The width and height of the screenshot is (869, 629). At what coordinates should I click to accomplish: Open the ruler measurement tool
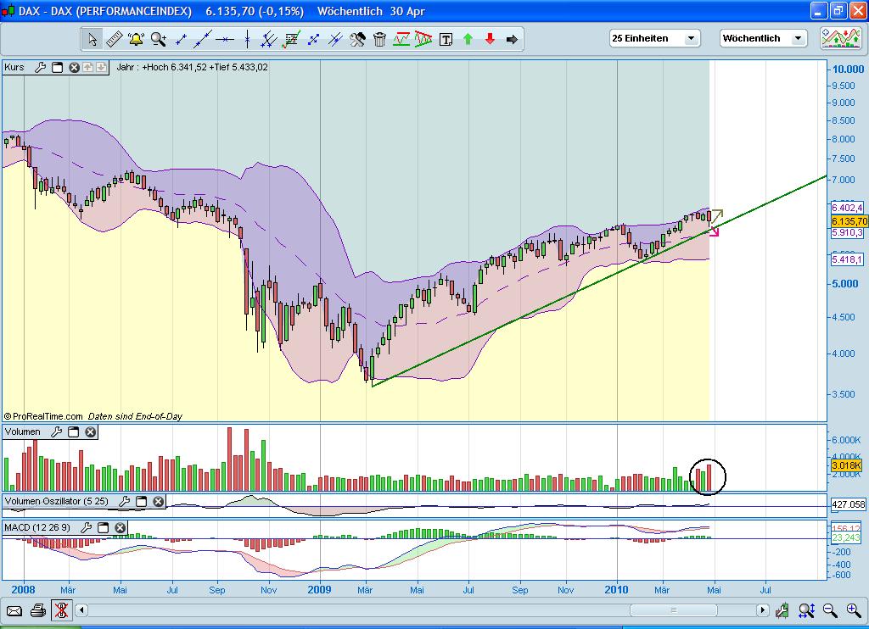pos(115,38)
